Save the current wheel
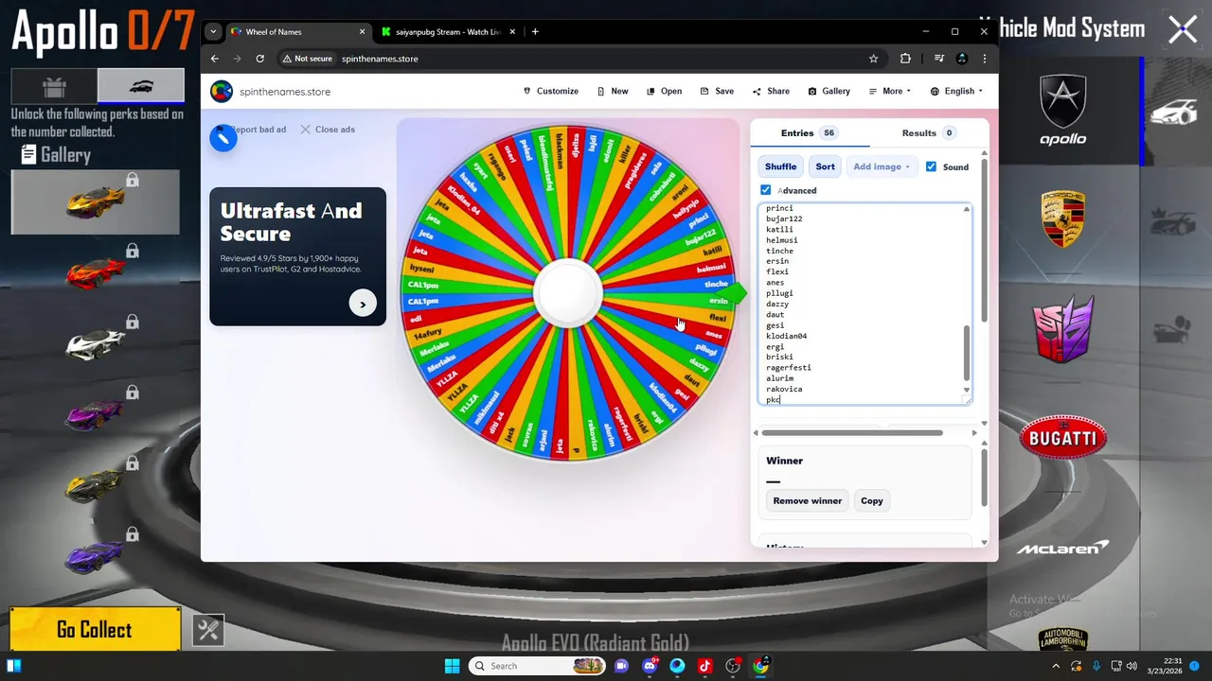Screen dimensions: 1212x681 click(x=717, y=91)
